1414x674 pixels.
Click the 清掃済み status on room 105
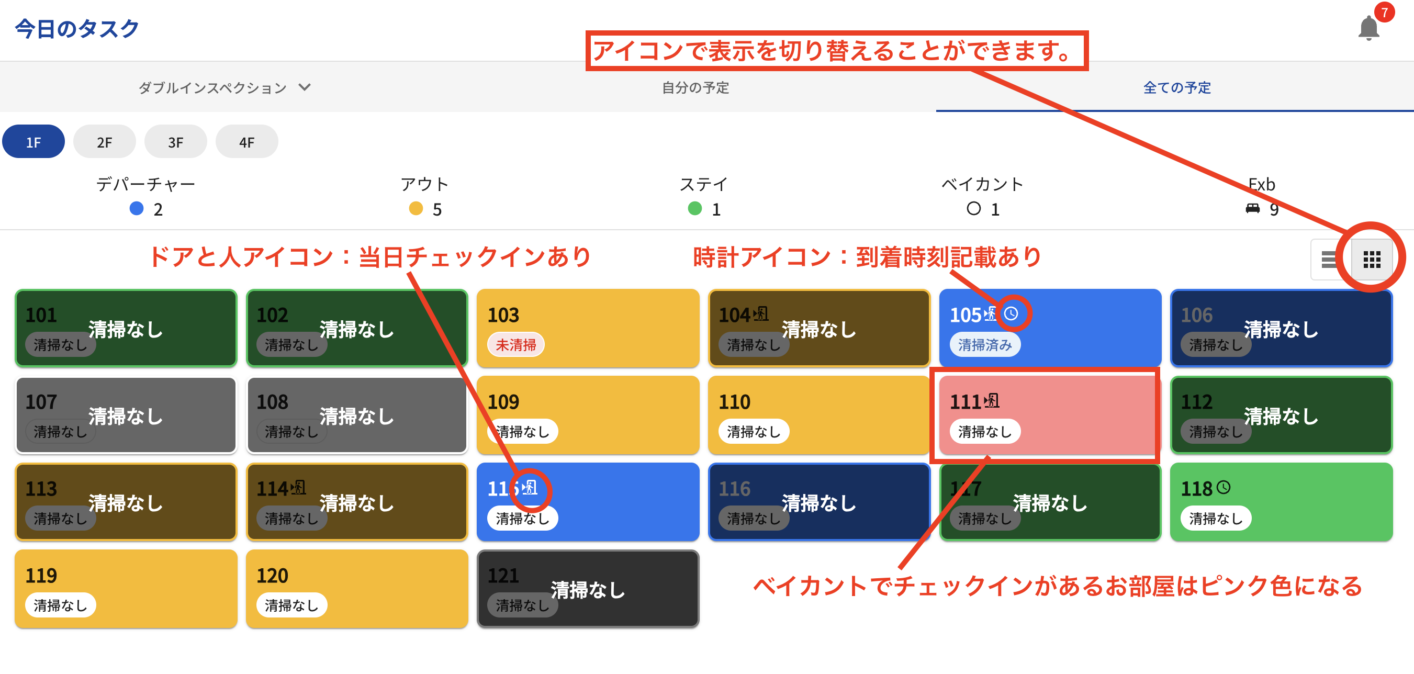click(x=985, y=345)
